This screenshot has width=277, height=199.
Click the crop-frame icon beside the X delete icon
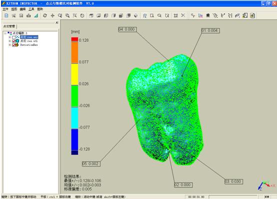[x=175, y=15]
